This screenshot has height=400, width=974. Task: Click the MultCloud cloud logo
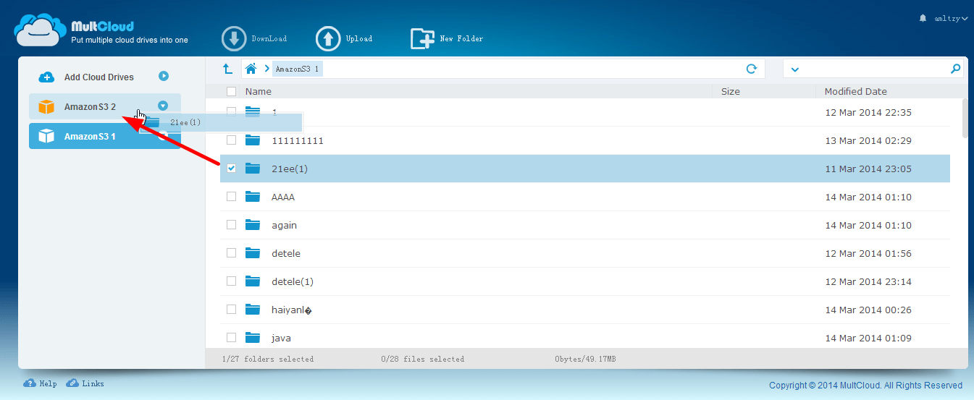coord(40,32)
